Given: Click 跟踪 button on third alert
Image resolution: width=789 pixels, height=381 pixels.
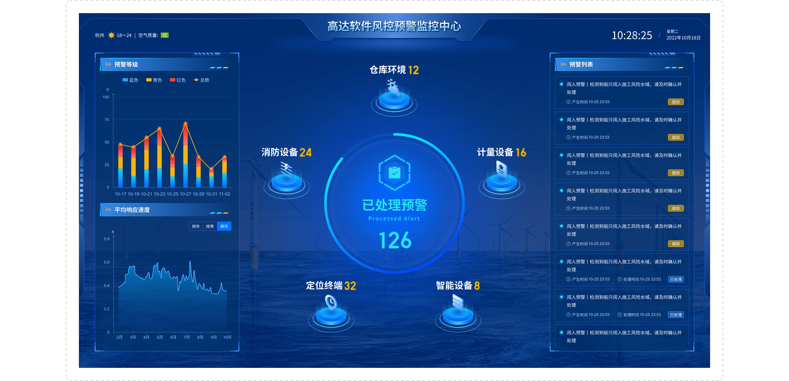Looking at the screenshot, I should [x=676, y=173].
